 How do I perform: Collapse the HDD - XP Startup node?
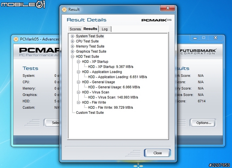coord(79,62)
